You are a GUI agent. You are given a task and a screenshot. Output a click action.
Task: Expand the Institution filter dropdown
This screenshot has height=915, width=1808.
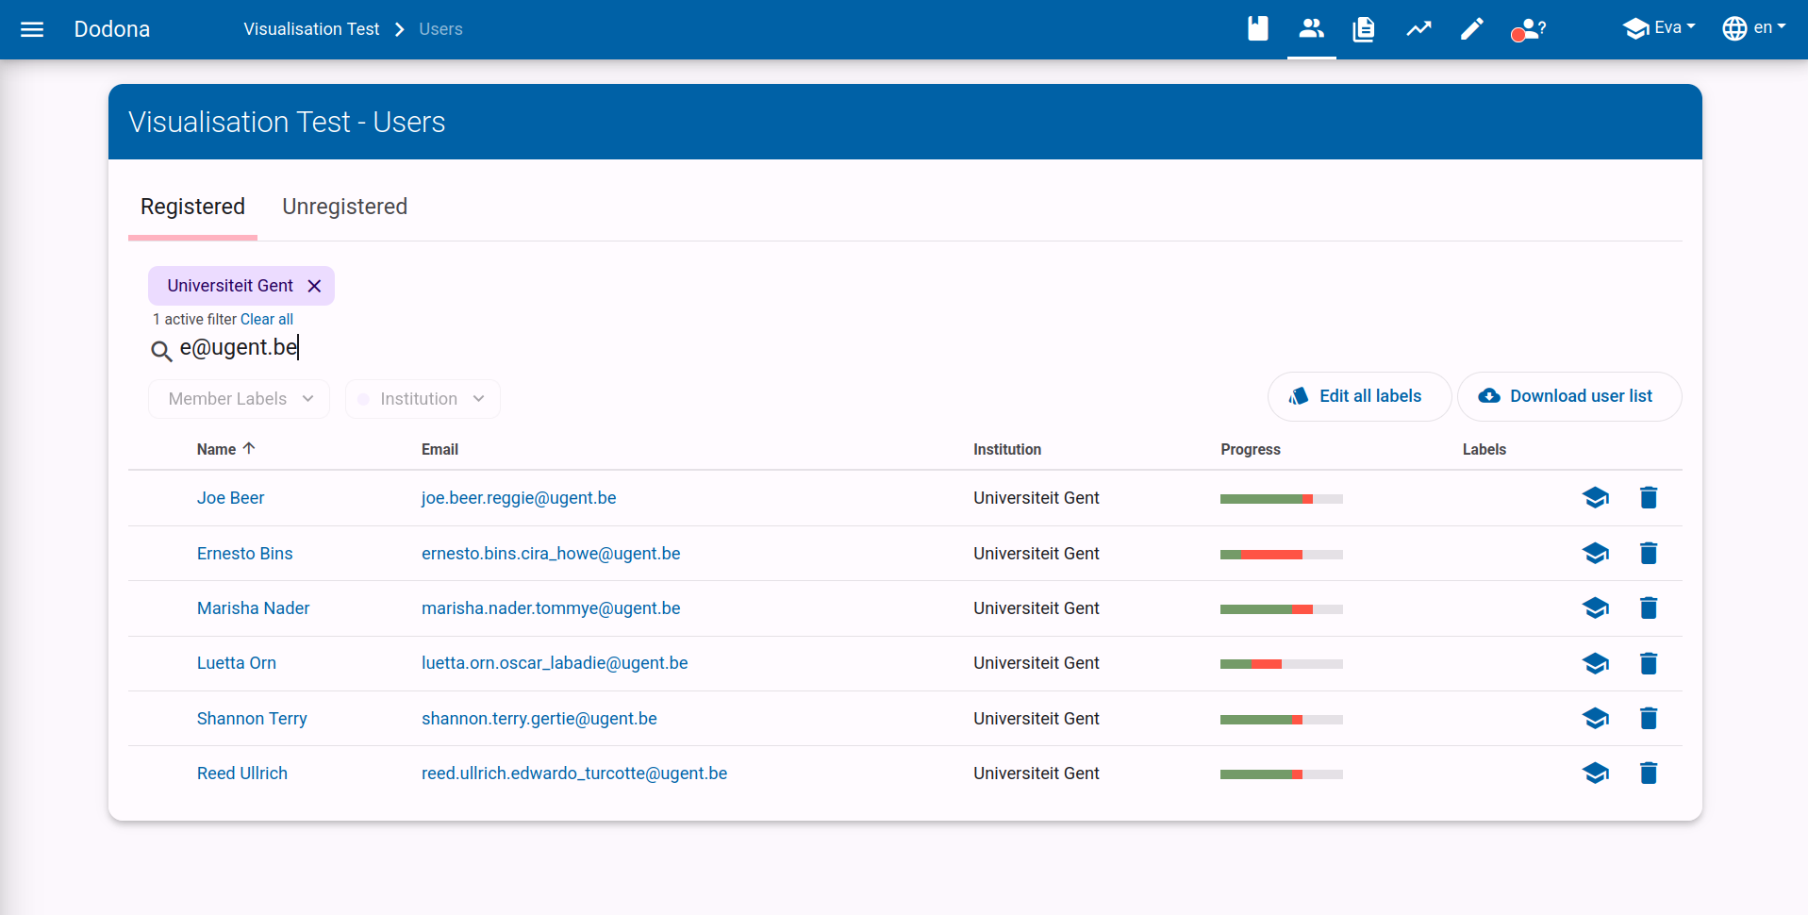click(423, 399)
